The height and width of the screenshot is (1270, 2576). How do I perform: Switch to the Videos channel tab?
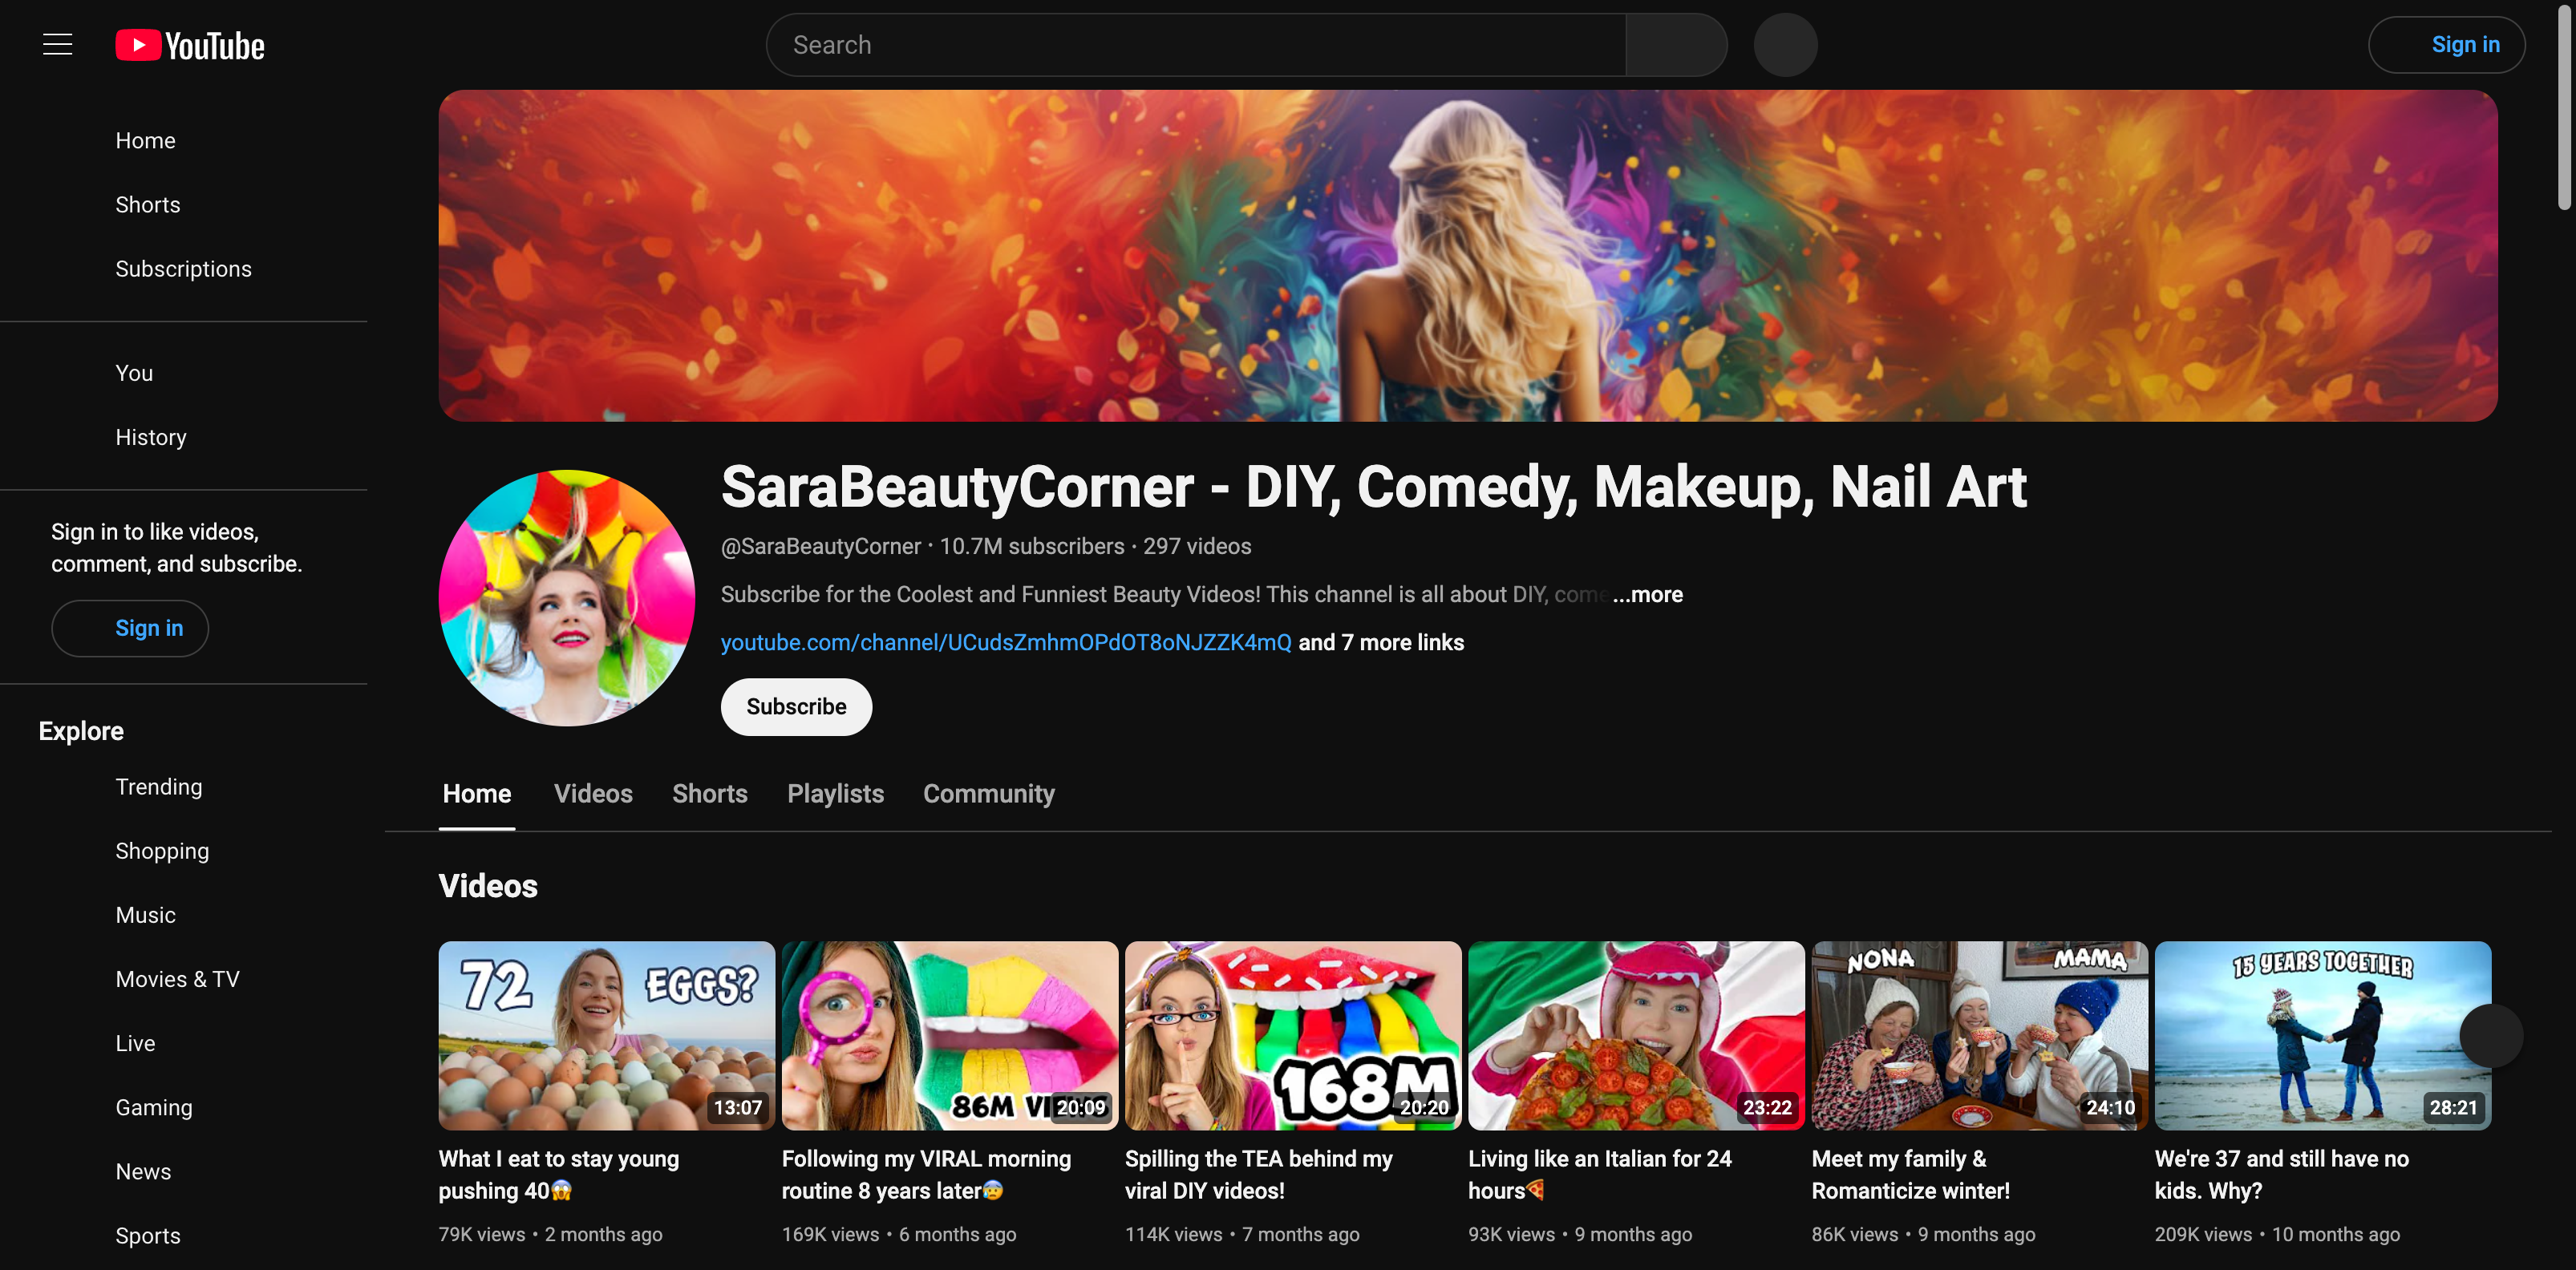pyautogui.click(x=593, y=793)
